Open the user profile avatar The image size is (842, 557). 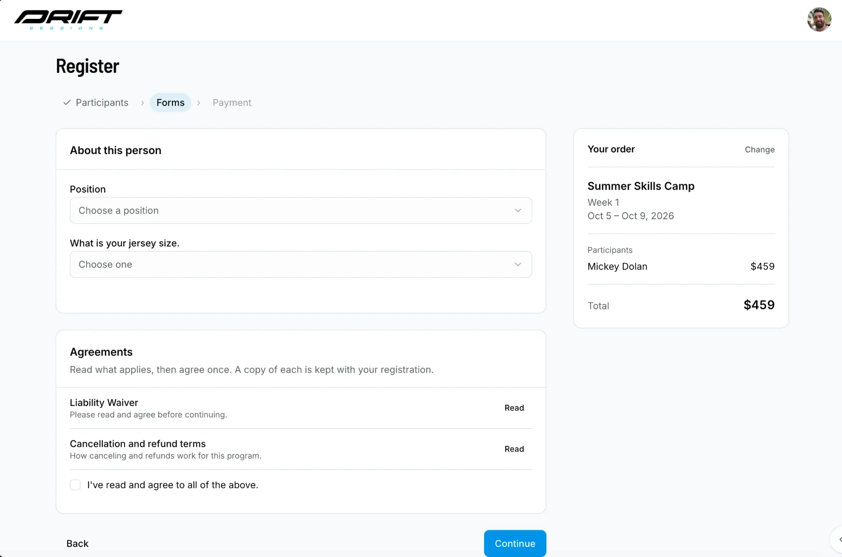tap(819, 20)
